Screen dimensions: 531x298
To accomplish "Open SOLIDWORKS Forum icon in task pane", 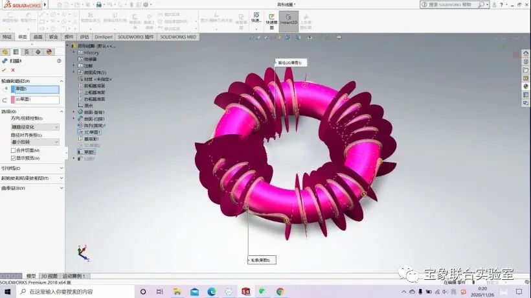I will [x=526, y=103].
